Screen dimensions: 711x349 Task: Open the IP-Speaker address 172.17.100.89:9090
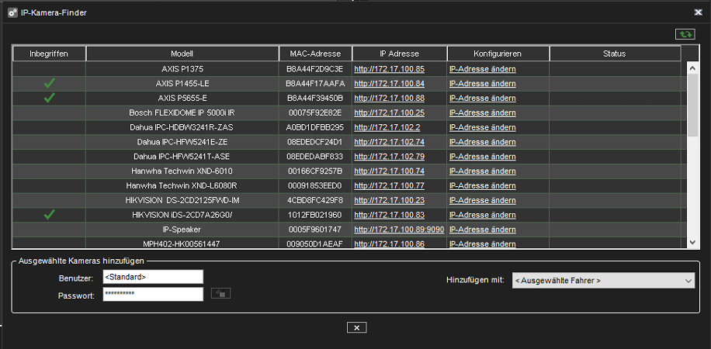click(x=399, y=230)
